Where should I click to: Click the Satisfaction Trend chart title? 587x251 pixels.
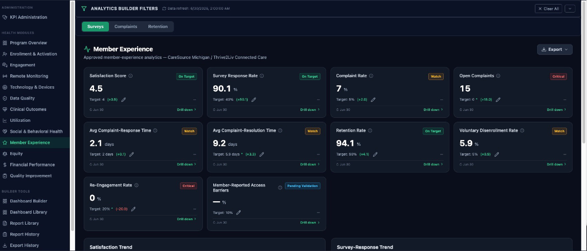pyautogui.click(x=111, y=247)
